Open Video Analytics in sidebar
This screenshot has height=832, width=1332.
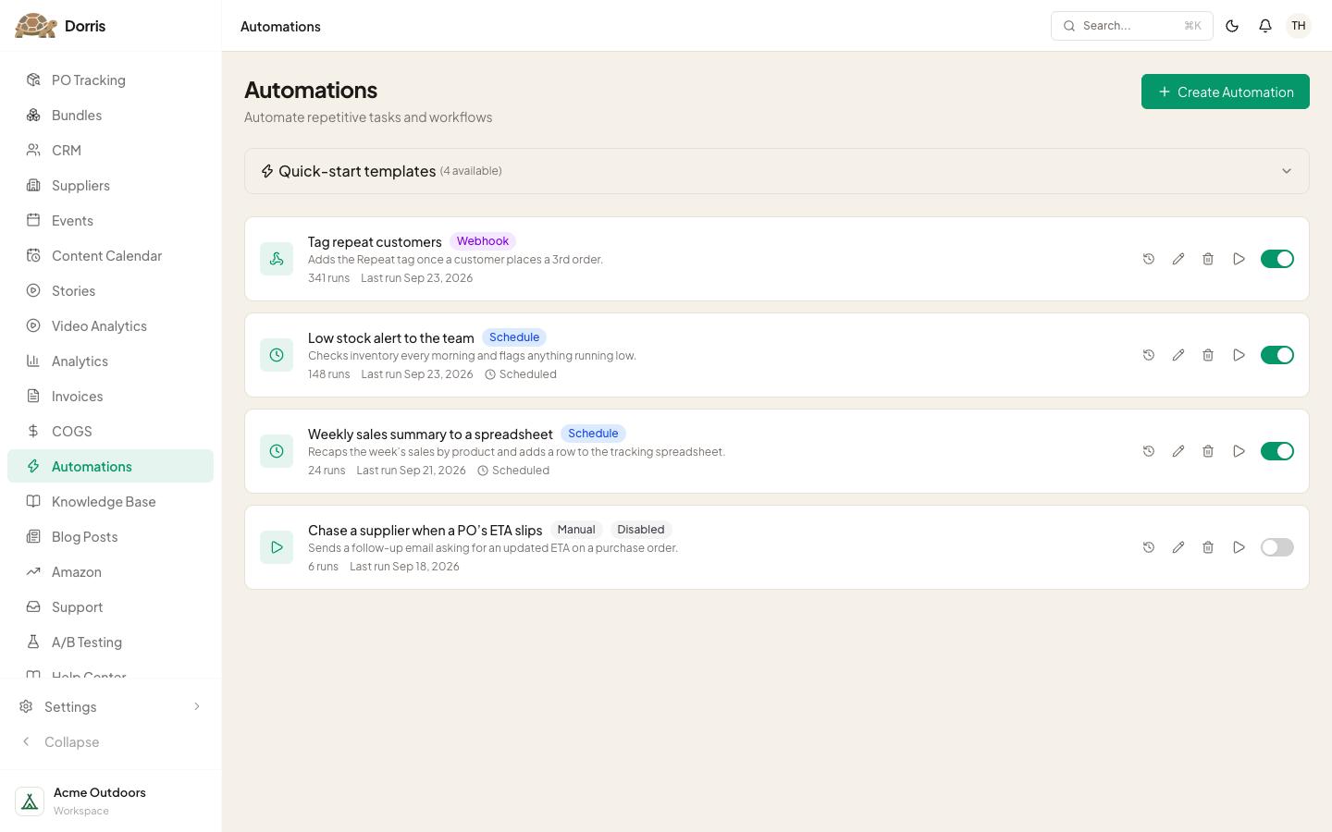point(111,325)
